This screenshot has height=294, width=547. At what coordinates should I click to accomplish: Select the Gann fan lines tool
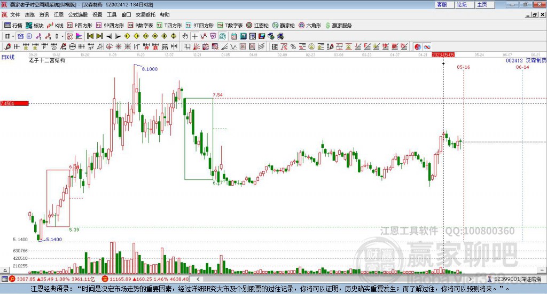coord(196,46)
